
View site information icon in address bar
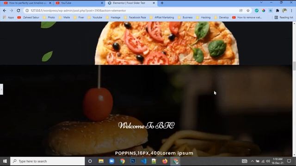coord(27,11)
